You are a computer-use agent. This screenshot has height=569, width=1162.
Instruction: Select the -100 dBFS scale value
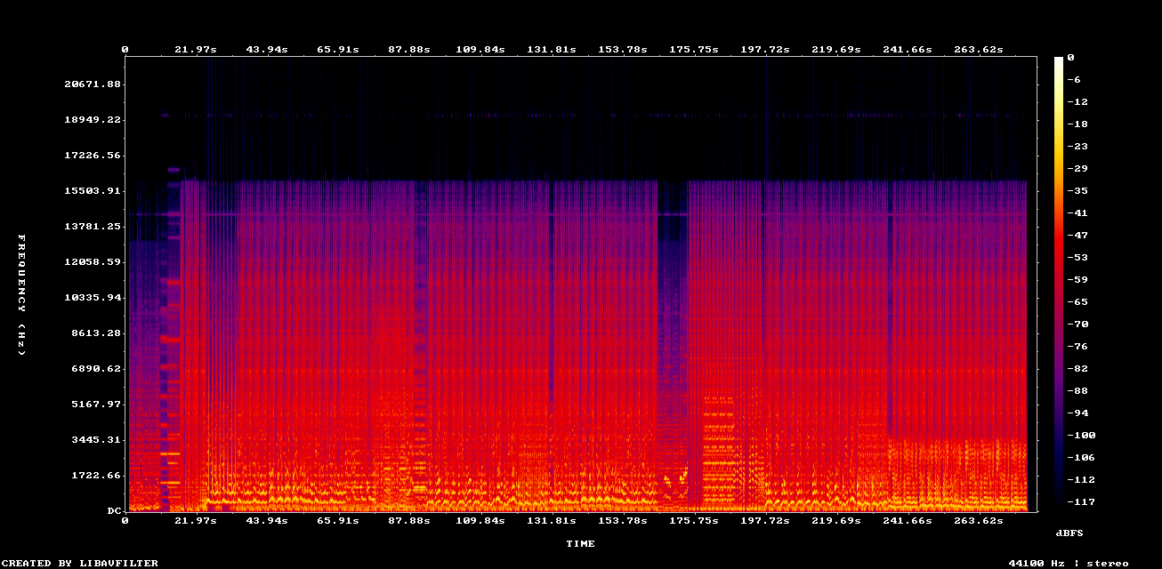1080,435
